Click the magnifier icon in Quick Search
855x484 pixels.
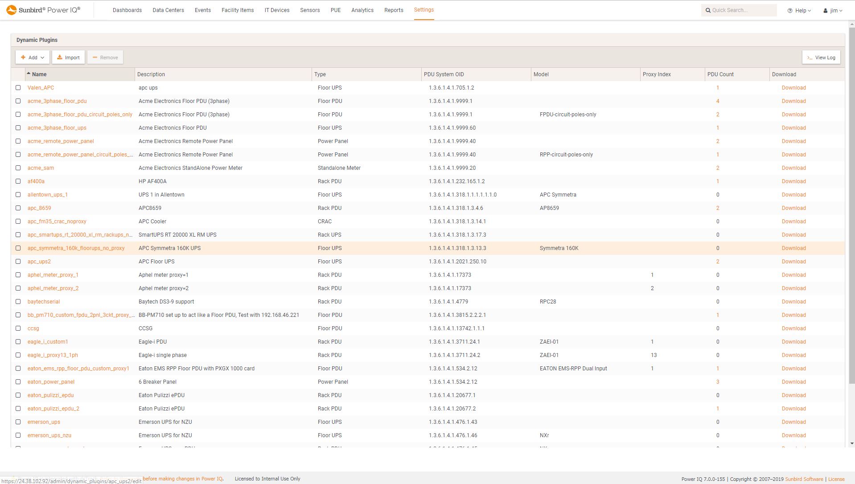[x=708, y=10]
